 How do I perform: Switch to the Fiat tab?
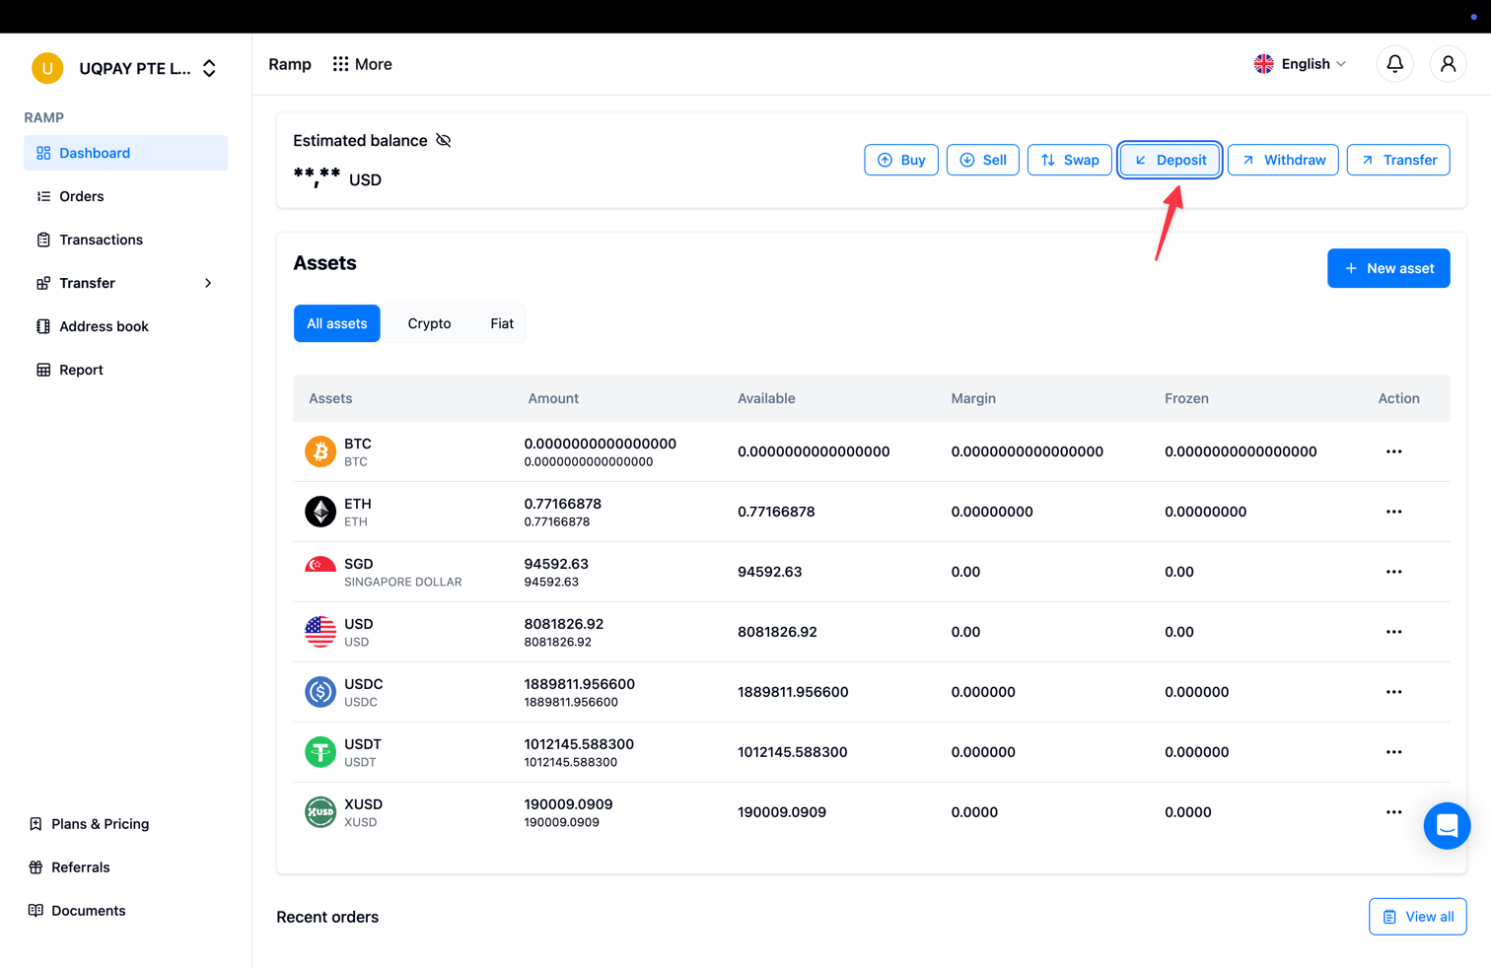[502, 323]
